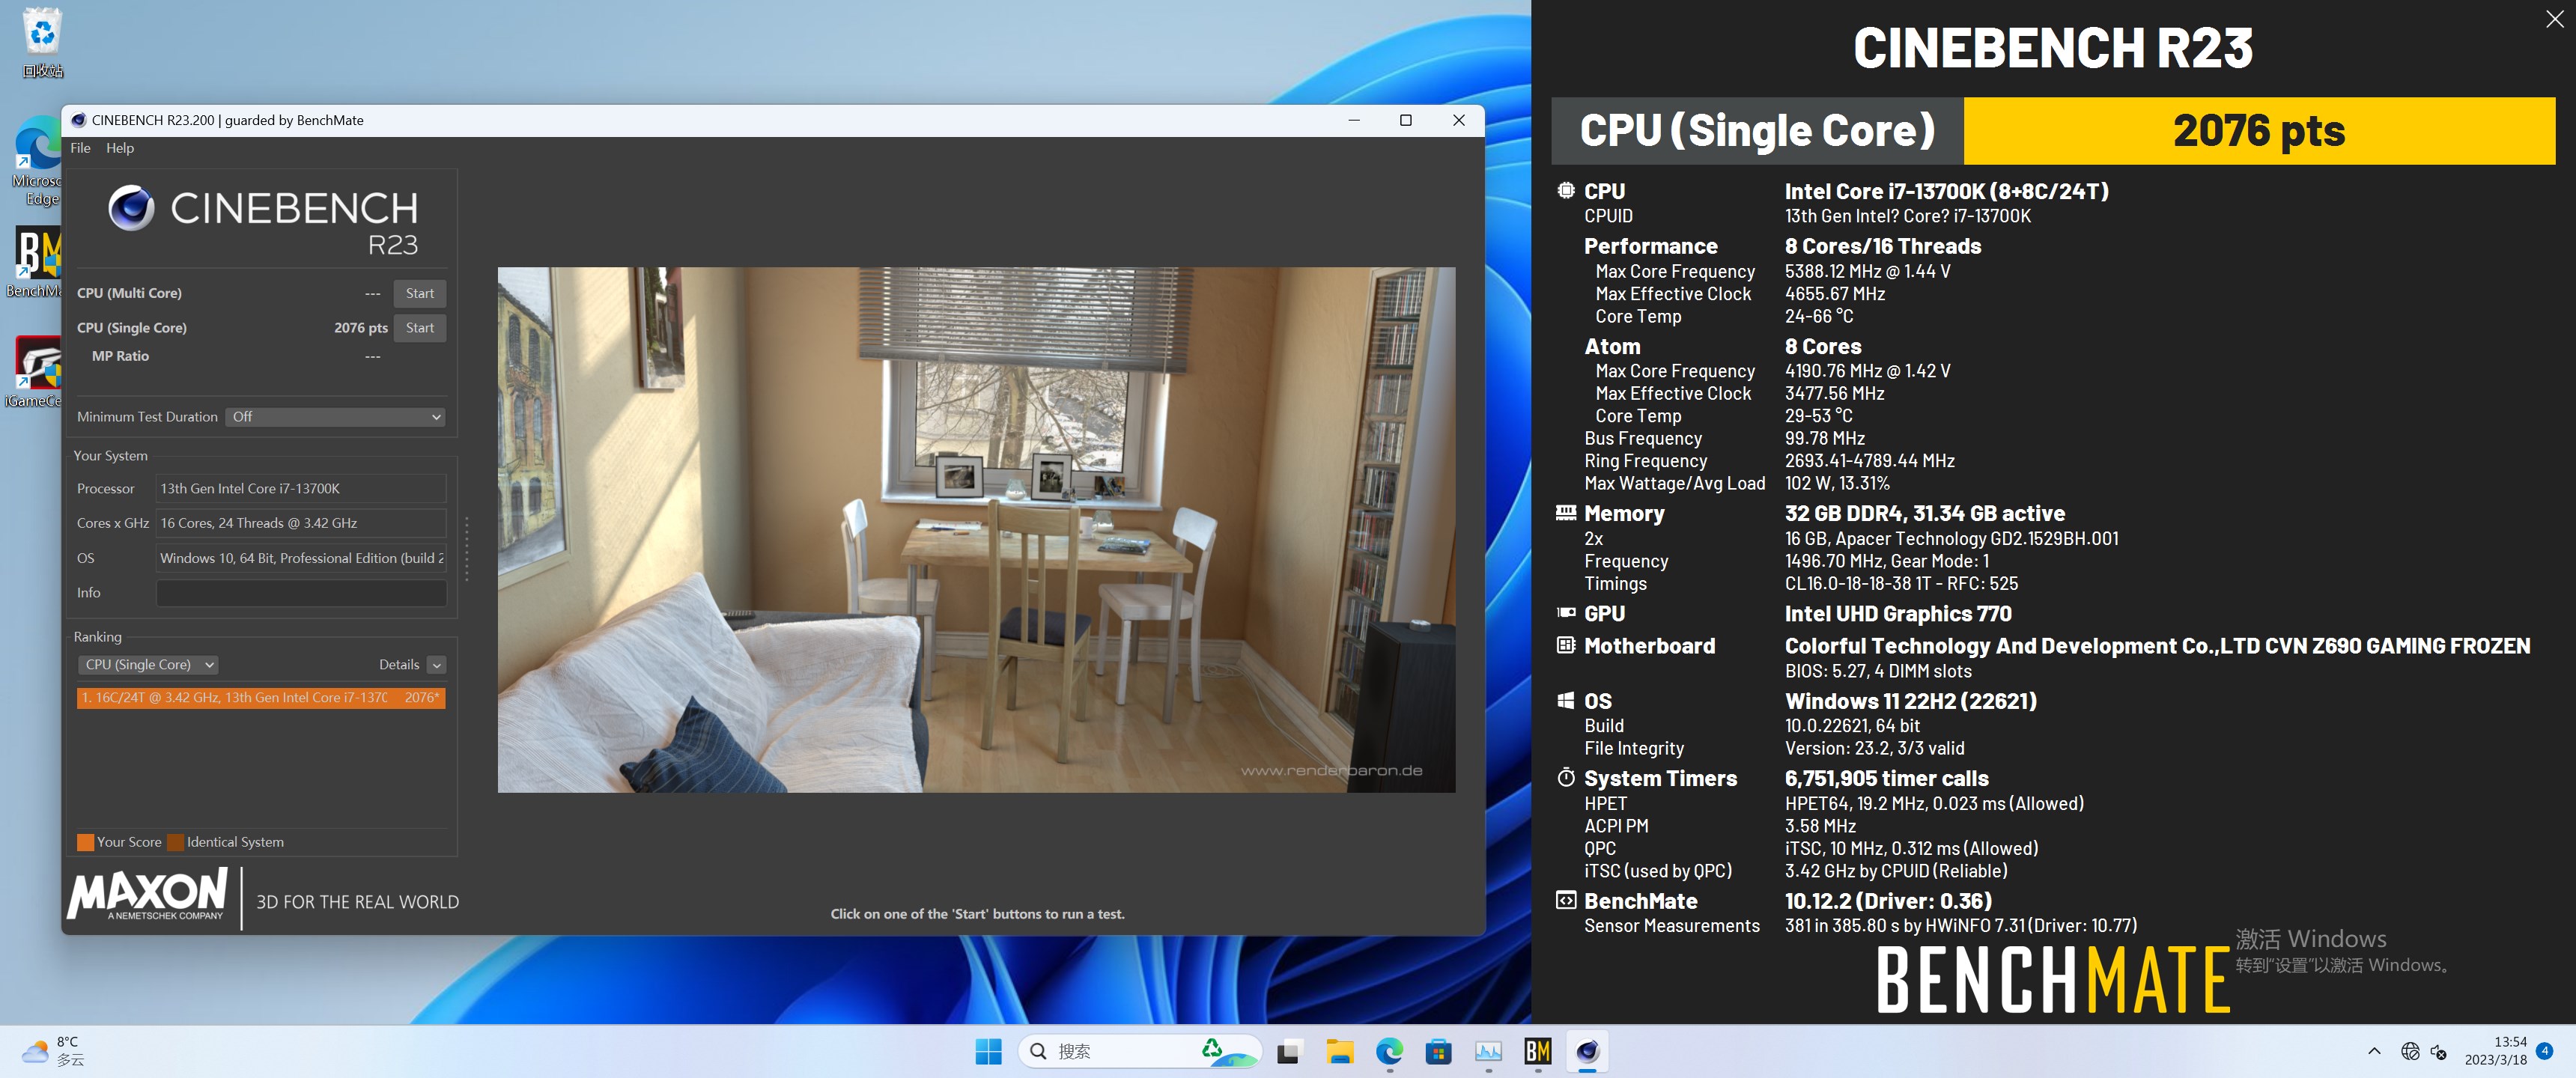Expand the ranking Details dropdown arrow

click(437, 665)
